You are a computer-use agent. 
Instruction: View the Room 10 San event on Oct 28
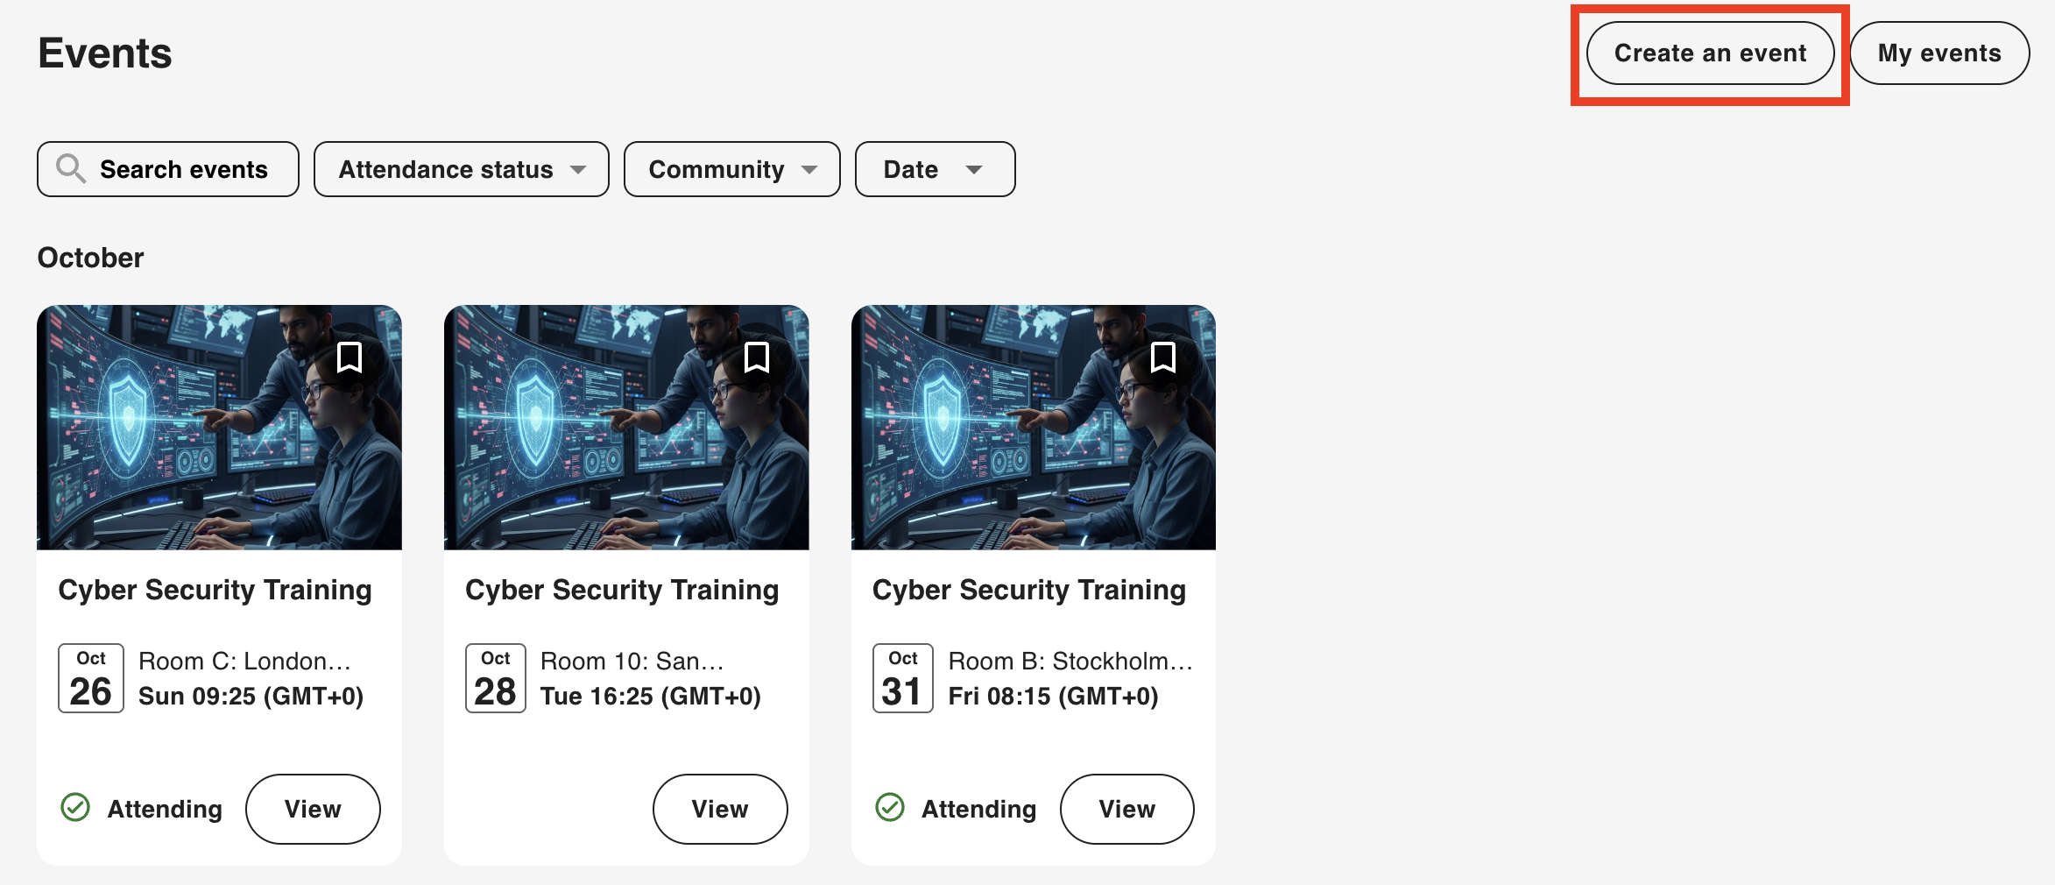(x=719, y=809)
